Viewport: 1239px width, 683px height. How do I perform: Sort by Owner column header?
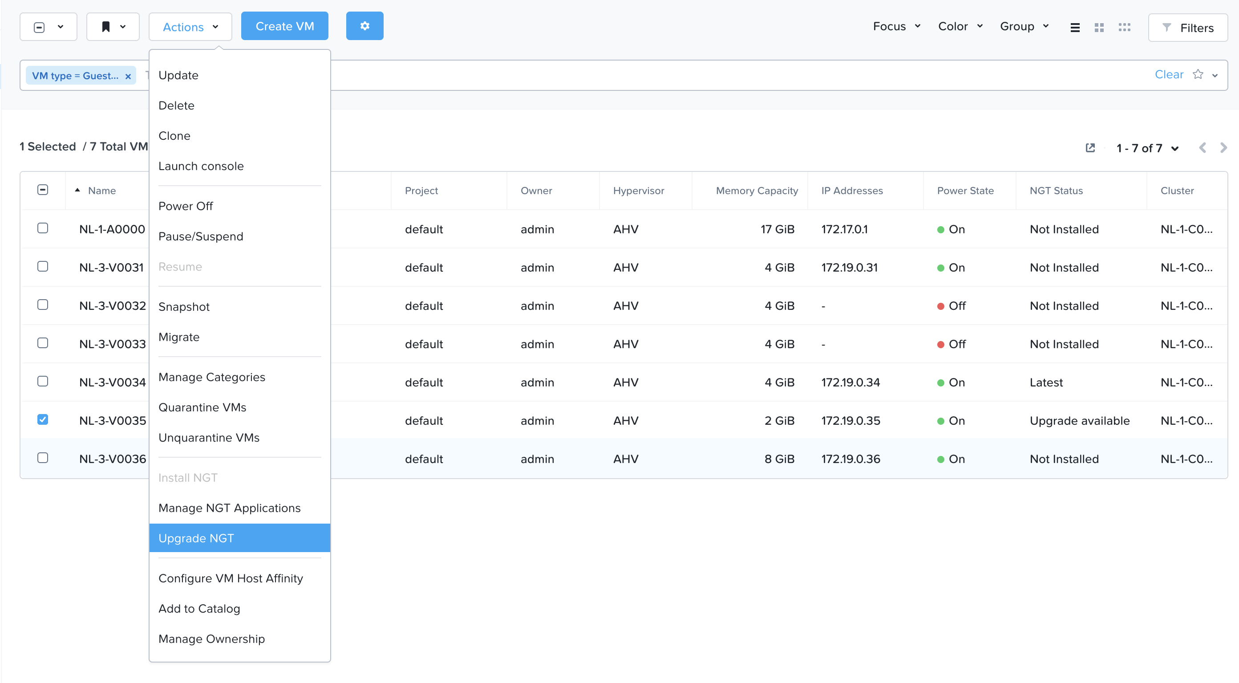click(536, 191)
